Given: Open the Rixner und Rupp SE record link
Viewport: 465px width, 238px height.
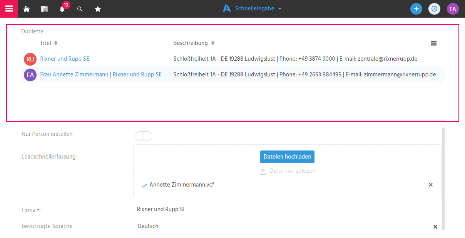Looking at the screenshot, I should click(x=65, y=59).
